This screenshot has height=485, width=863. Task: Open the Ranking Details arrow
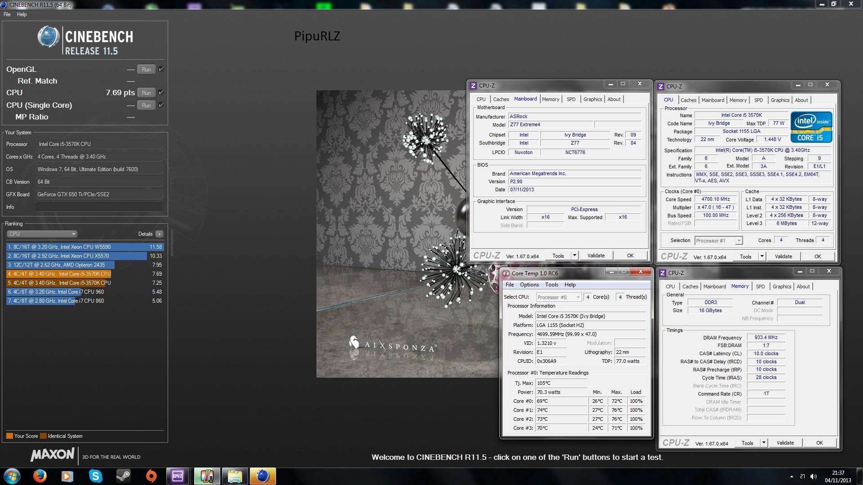click(x=159, y=234)
